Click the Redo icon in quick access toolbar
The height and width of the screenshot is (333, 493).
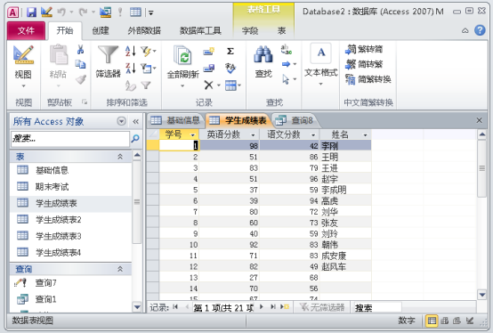tap(83, 12)
